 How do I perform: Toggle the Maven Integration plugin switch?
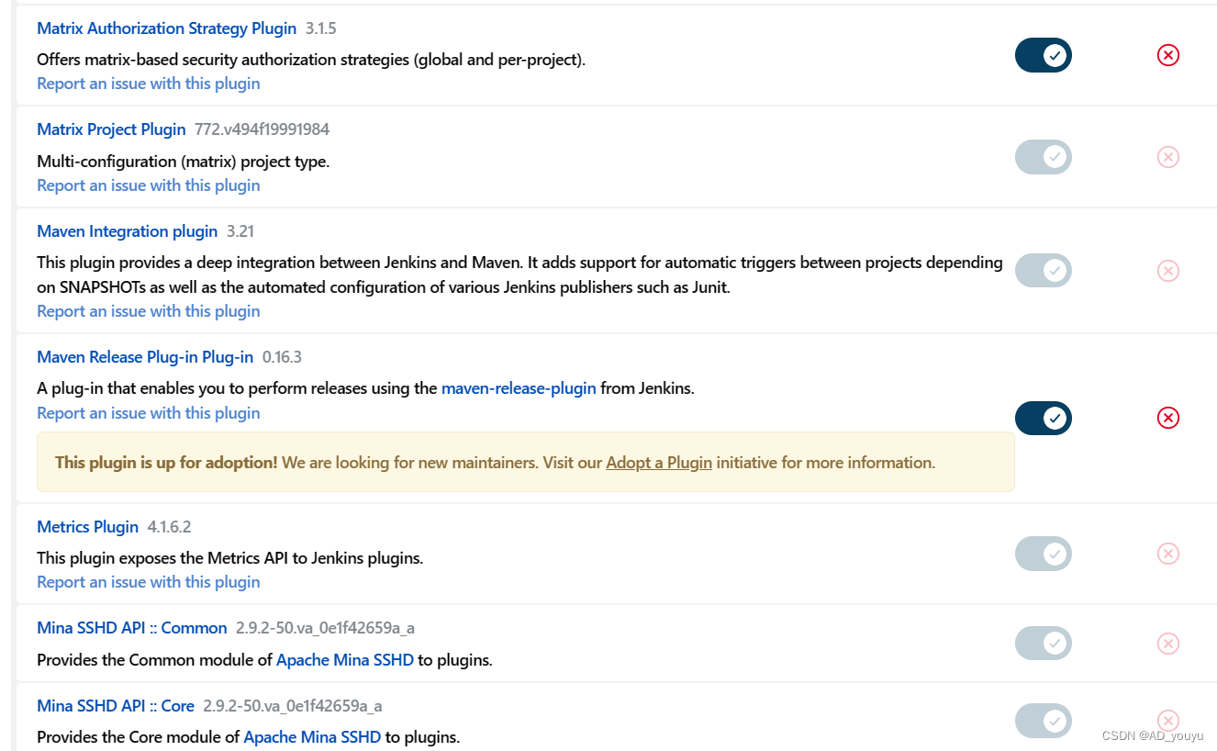[x=1044, y=271]
